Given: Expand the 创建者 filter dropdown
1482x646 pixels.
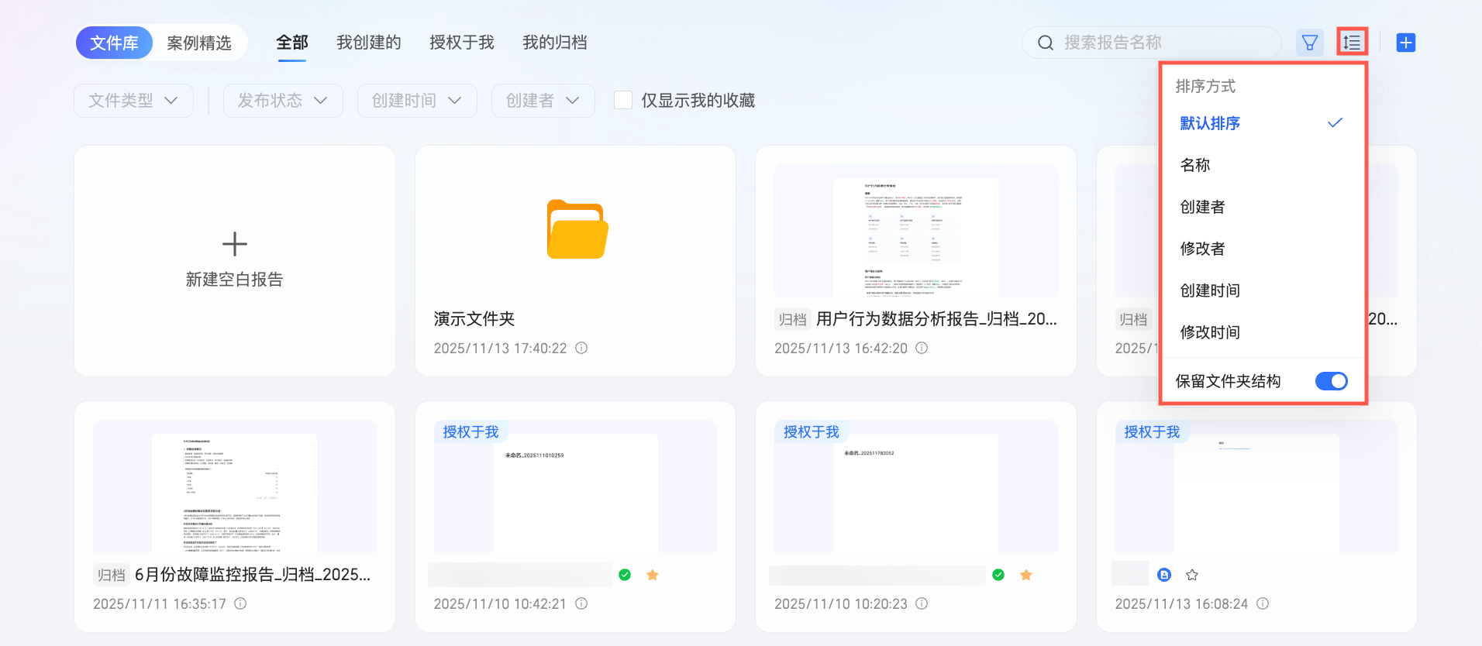Looking at the screenshot, I should coord(543,101).
